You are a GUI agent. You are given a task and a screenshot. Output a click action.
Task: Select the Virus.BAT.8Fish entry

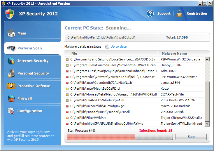click(x=172, y=112)
